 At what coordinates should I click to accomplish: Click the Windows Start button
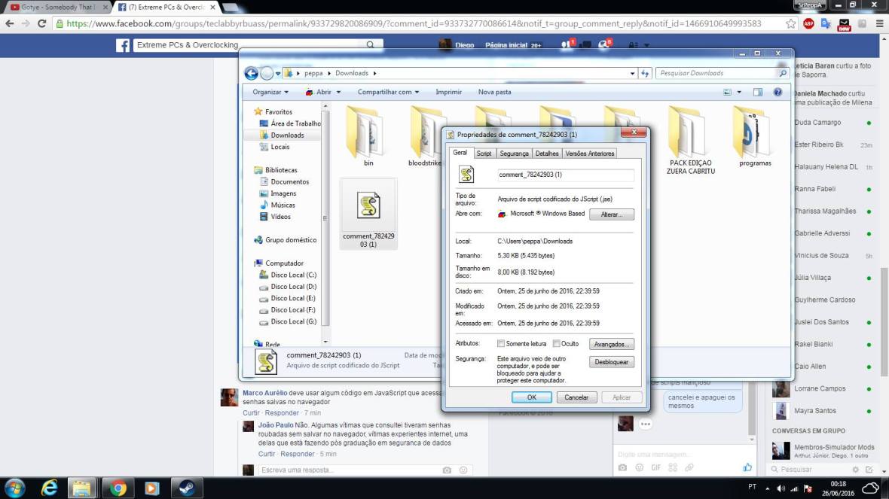coord(14,488)
